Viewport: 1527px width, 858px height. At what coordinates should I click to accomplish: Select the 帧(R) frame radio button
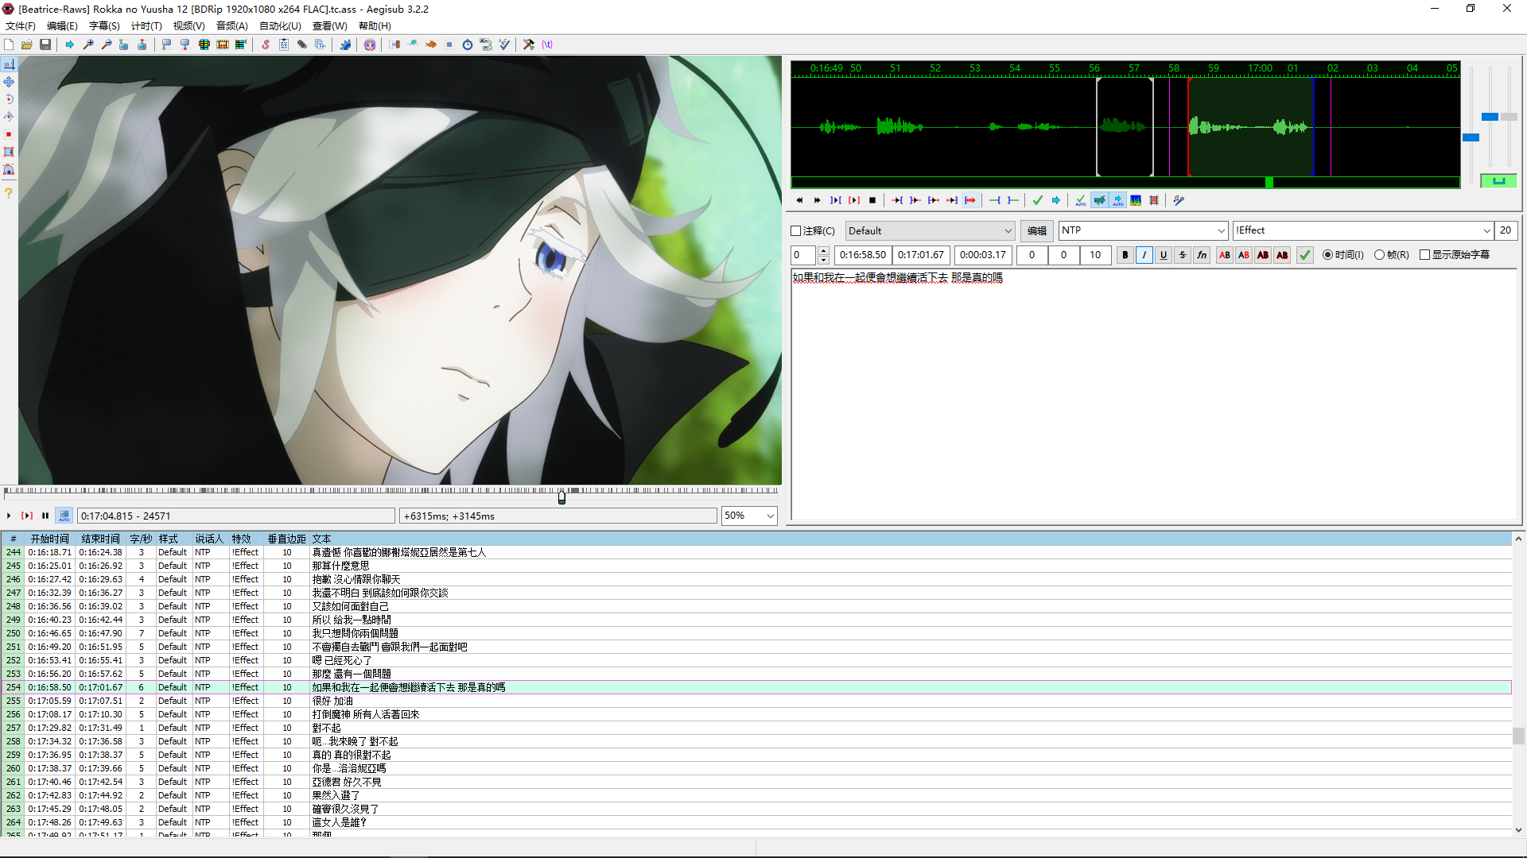[1379, 255]
